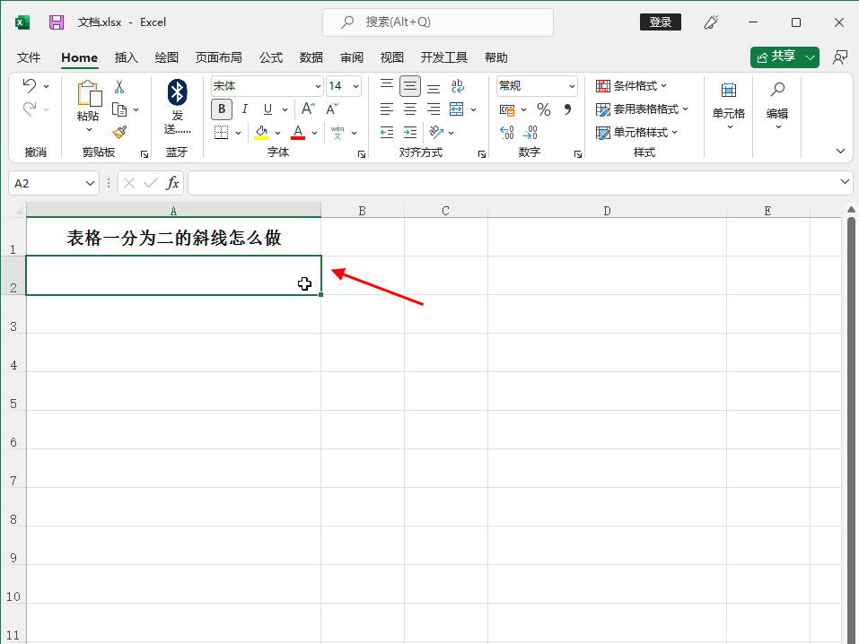This screenshot has width=859, height=644.
Task: Apply accounting number format
Action: pyautogui.click(x=507, y=109)
